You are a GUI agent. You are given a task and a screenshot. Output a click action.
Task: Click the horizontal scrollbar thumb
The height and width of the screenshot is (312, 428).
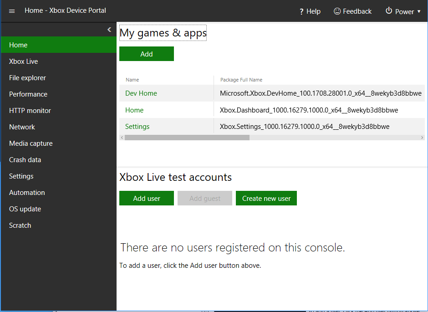(187, 138)
